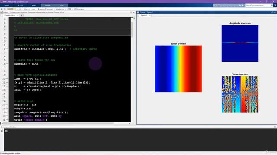
Task: Navigate to the Users path segment
Action: coord(26,9)
